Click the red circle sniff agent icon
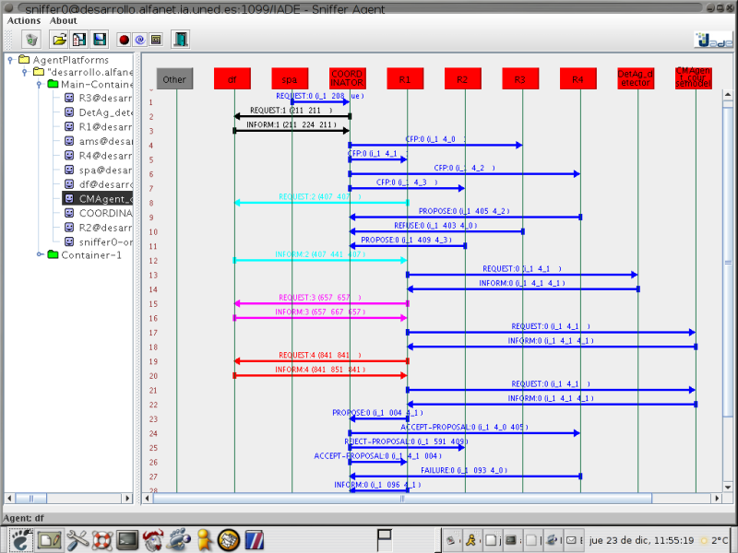 point(124,40)
